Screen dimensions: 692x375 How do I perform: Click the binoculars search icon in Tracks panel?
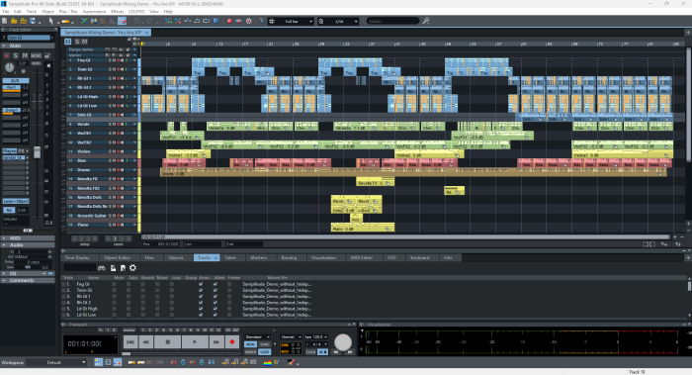click(102, 268)
